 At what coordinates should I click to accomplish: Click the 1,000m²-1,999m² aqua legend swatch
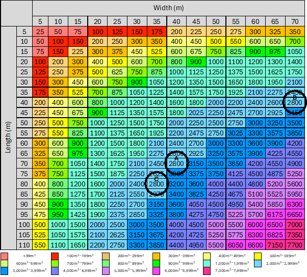(207, 264)
